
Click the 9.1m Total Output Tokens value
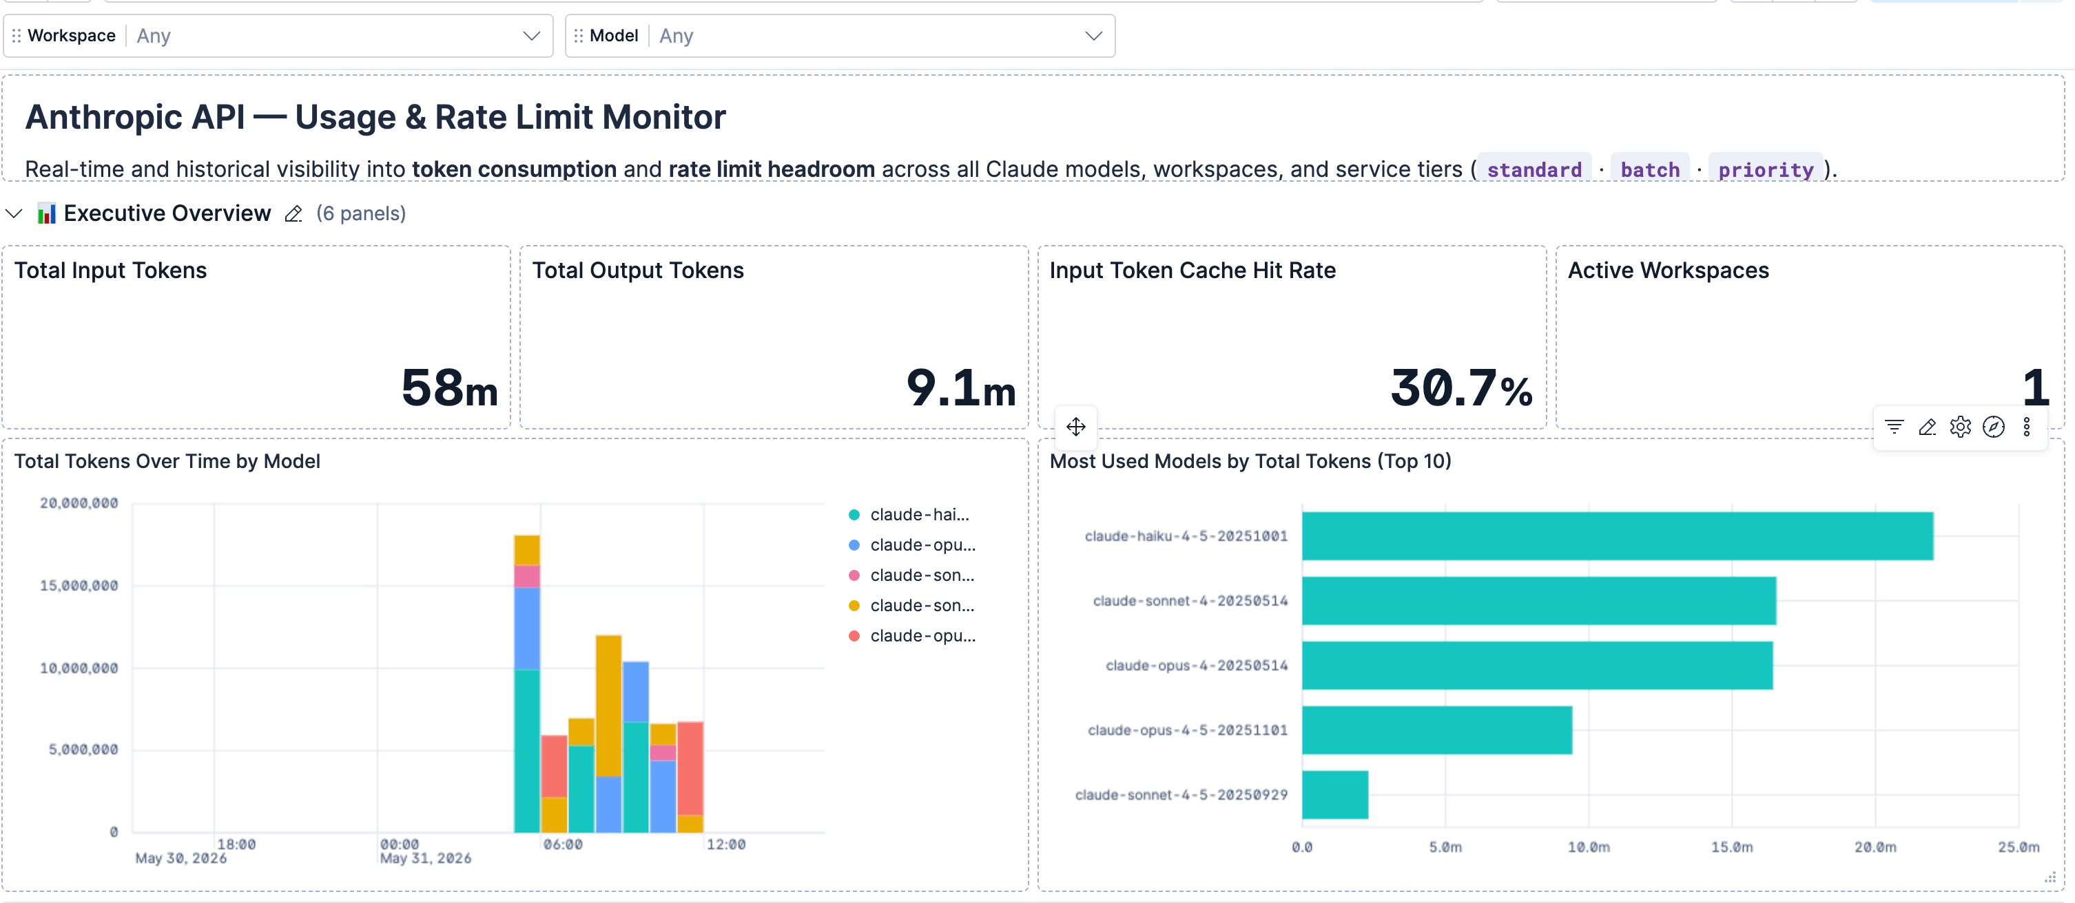coord(961,388)
